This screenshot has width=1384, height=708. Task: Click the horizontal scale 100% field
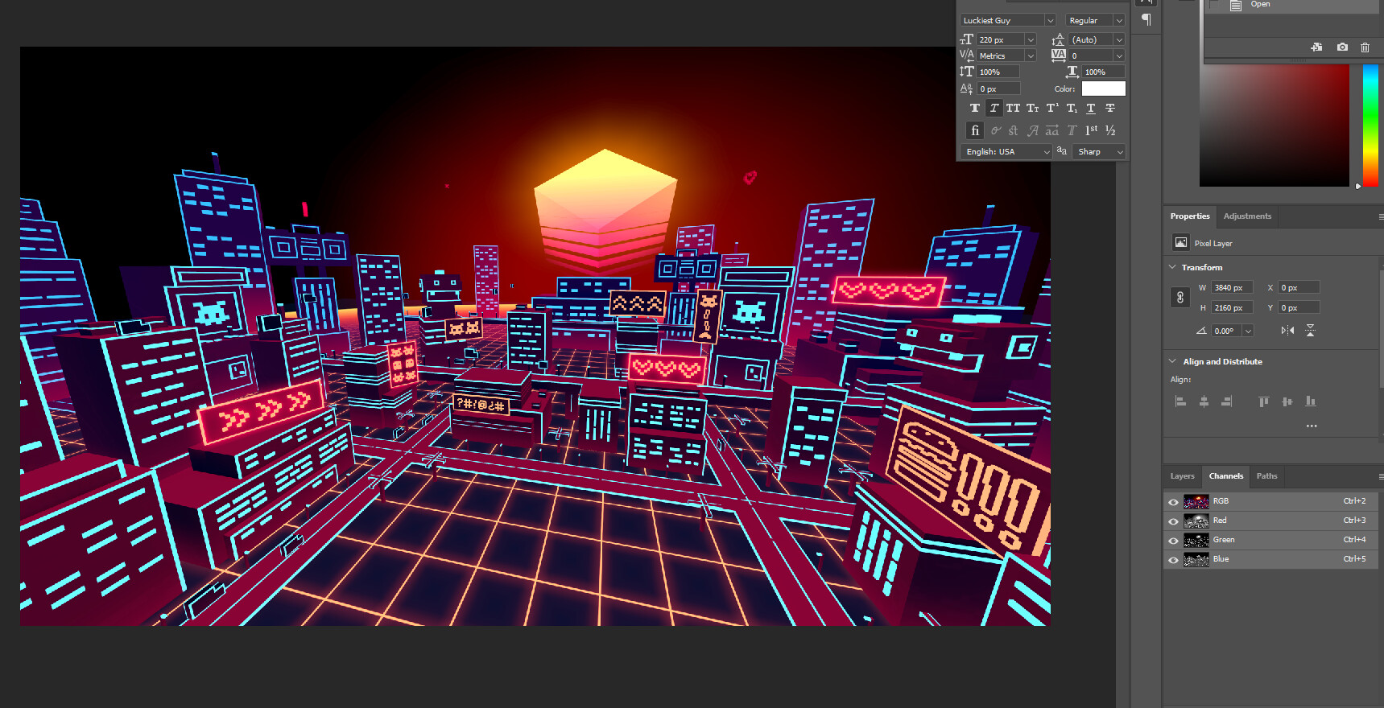pos(1104,72)
